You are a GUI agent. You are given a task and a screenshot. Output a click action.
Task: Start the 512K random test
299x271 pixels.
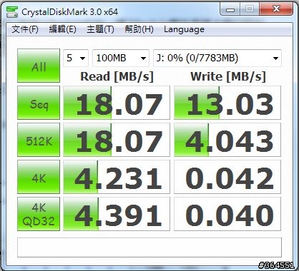point(39,140)
